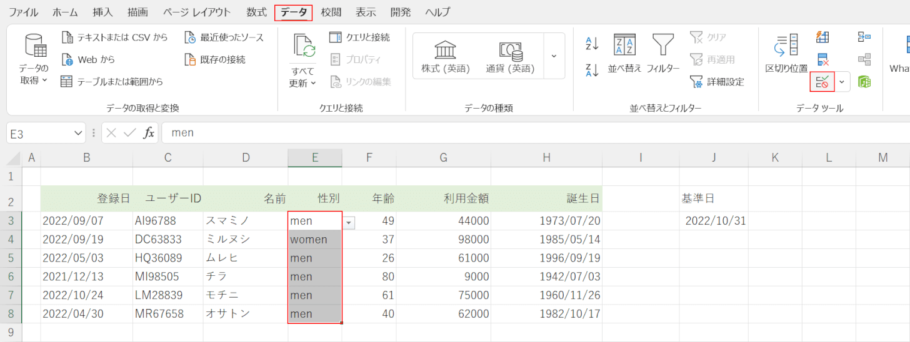910x342 pixels.
Task: Open the dropdown arrow in cell E3
Action: [x=349, y=222]
